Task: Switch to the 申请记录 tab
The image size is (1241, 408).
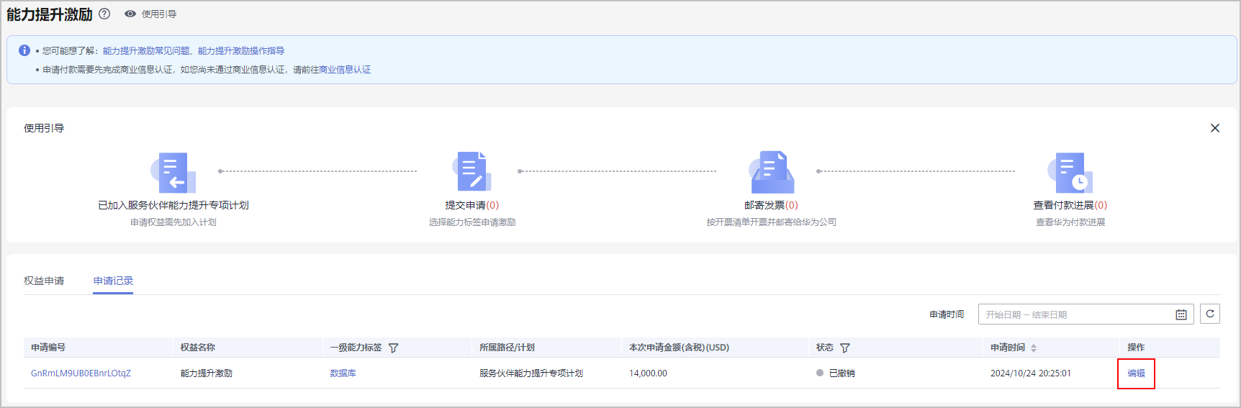Action: tap(113, 281)
